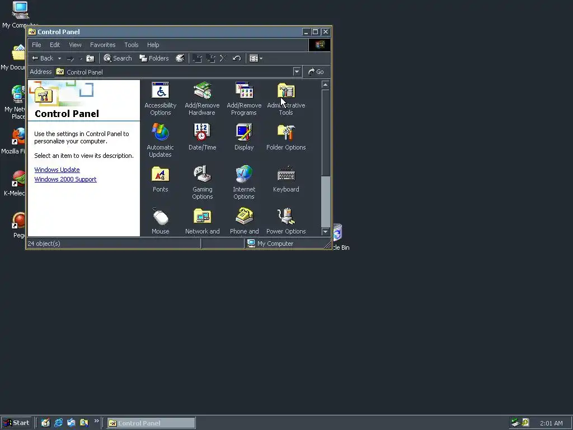Open Add/Remove Programs icon
Screen dimensions: 573x430
244,99
